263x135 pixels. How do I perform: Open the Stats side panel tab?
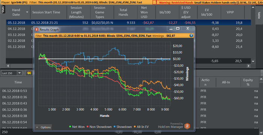tap(3, 9)
